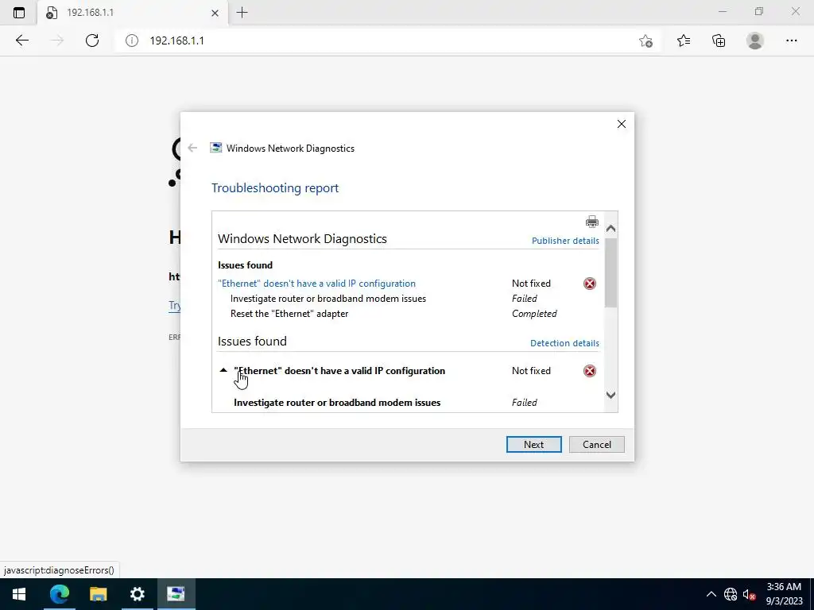
Task: Click "Investigate router or broadband modem issues" bold row
Action: (337, 403)
